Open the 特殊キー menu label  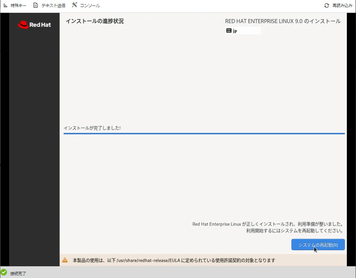pos(18,6)
